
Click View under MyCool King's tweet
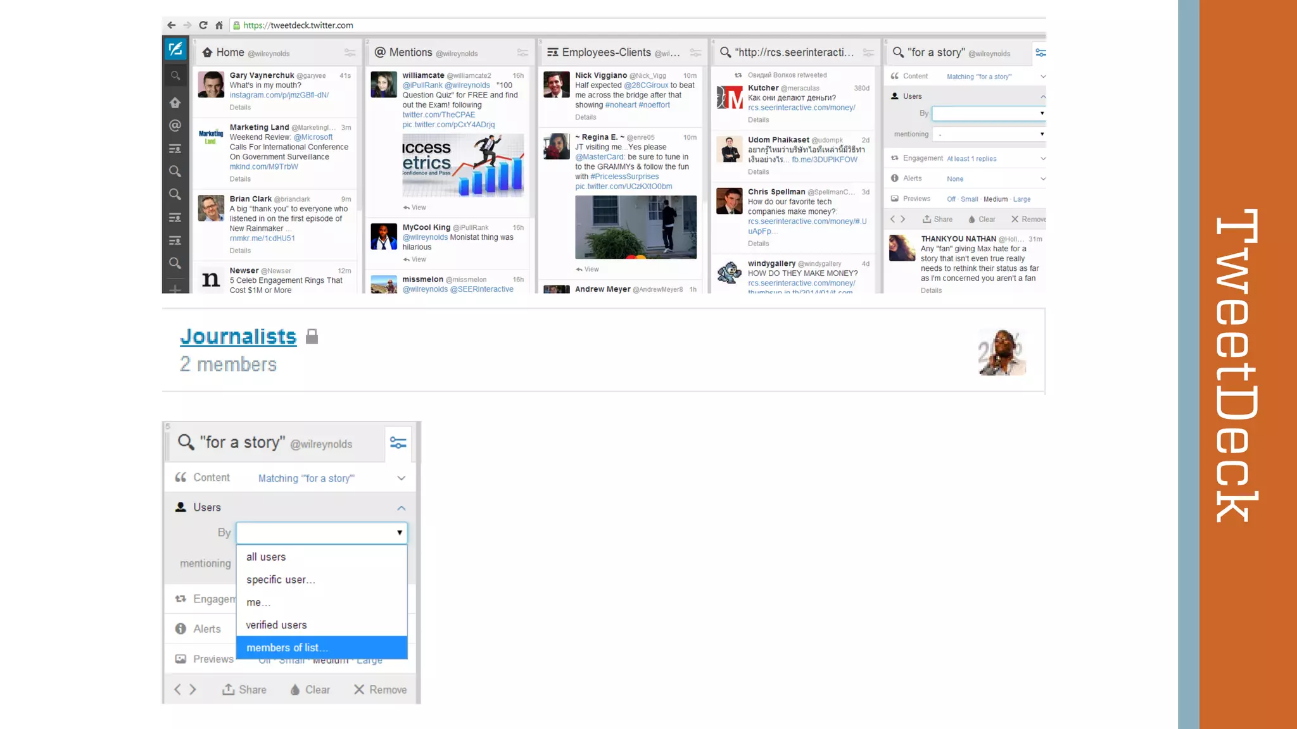415,260
